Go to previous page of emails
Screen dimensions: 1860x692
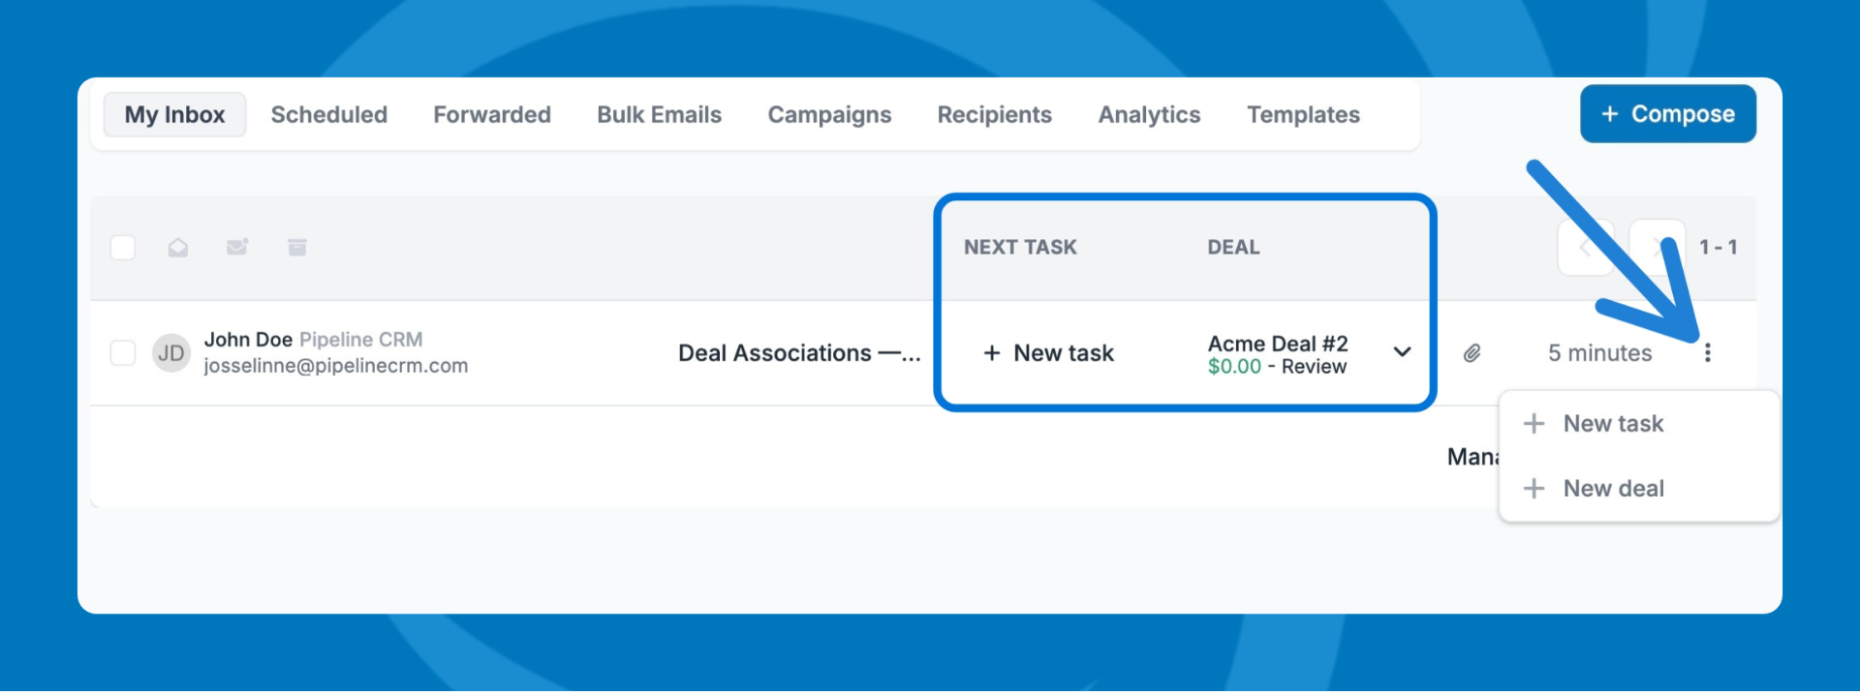[1585, 248]
